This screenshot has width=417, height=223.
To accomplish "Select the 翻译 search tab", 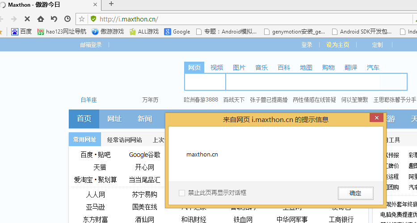I will [x=351, y=67].
